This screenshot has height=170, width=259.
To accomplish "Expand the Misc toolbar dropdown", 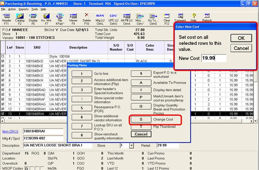I will pos(139,17).
